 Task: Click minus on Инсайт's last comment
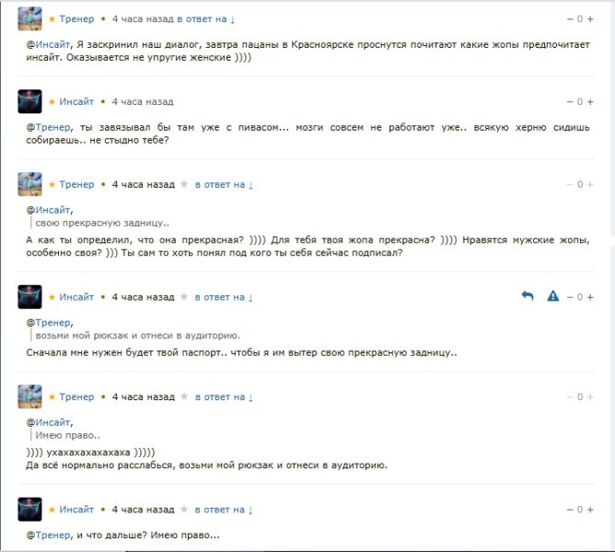pyautogui.click(x=570, y=510)
